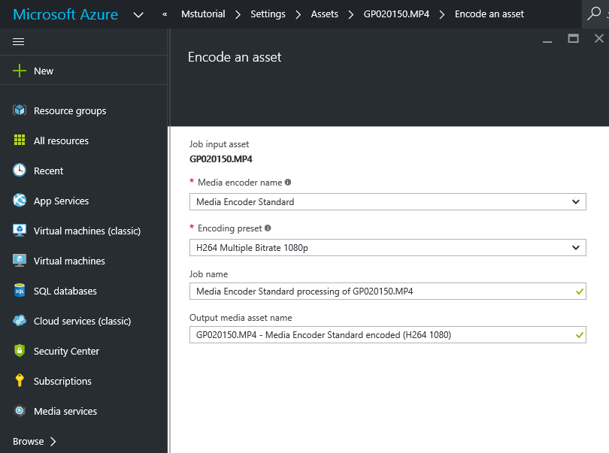Screen dimensions: 609x453
Task: Open Security Center label
Action: (66, 352)
